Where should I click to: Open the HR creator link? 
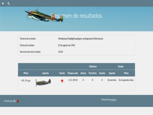pos(14,101)
